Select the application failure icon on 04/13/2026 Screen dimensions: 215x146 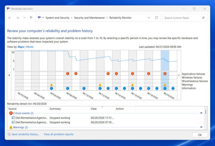pyautogui.click(x=108, y=74)
